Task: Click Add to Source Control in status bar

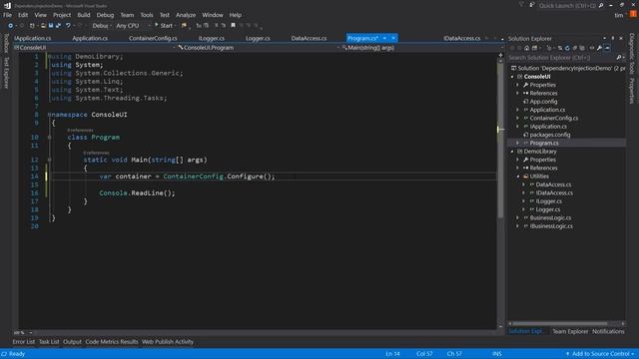Action: point(600,354)
